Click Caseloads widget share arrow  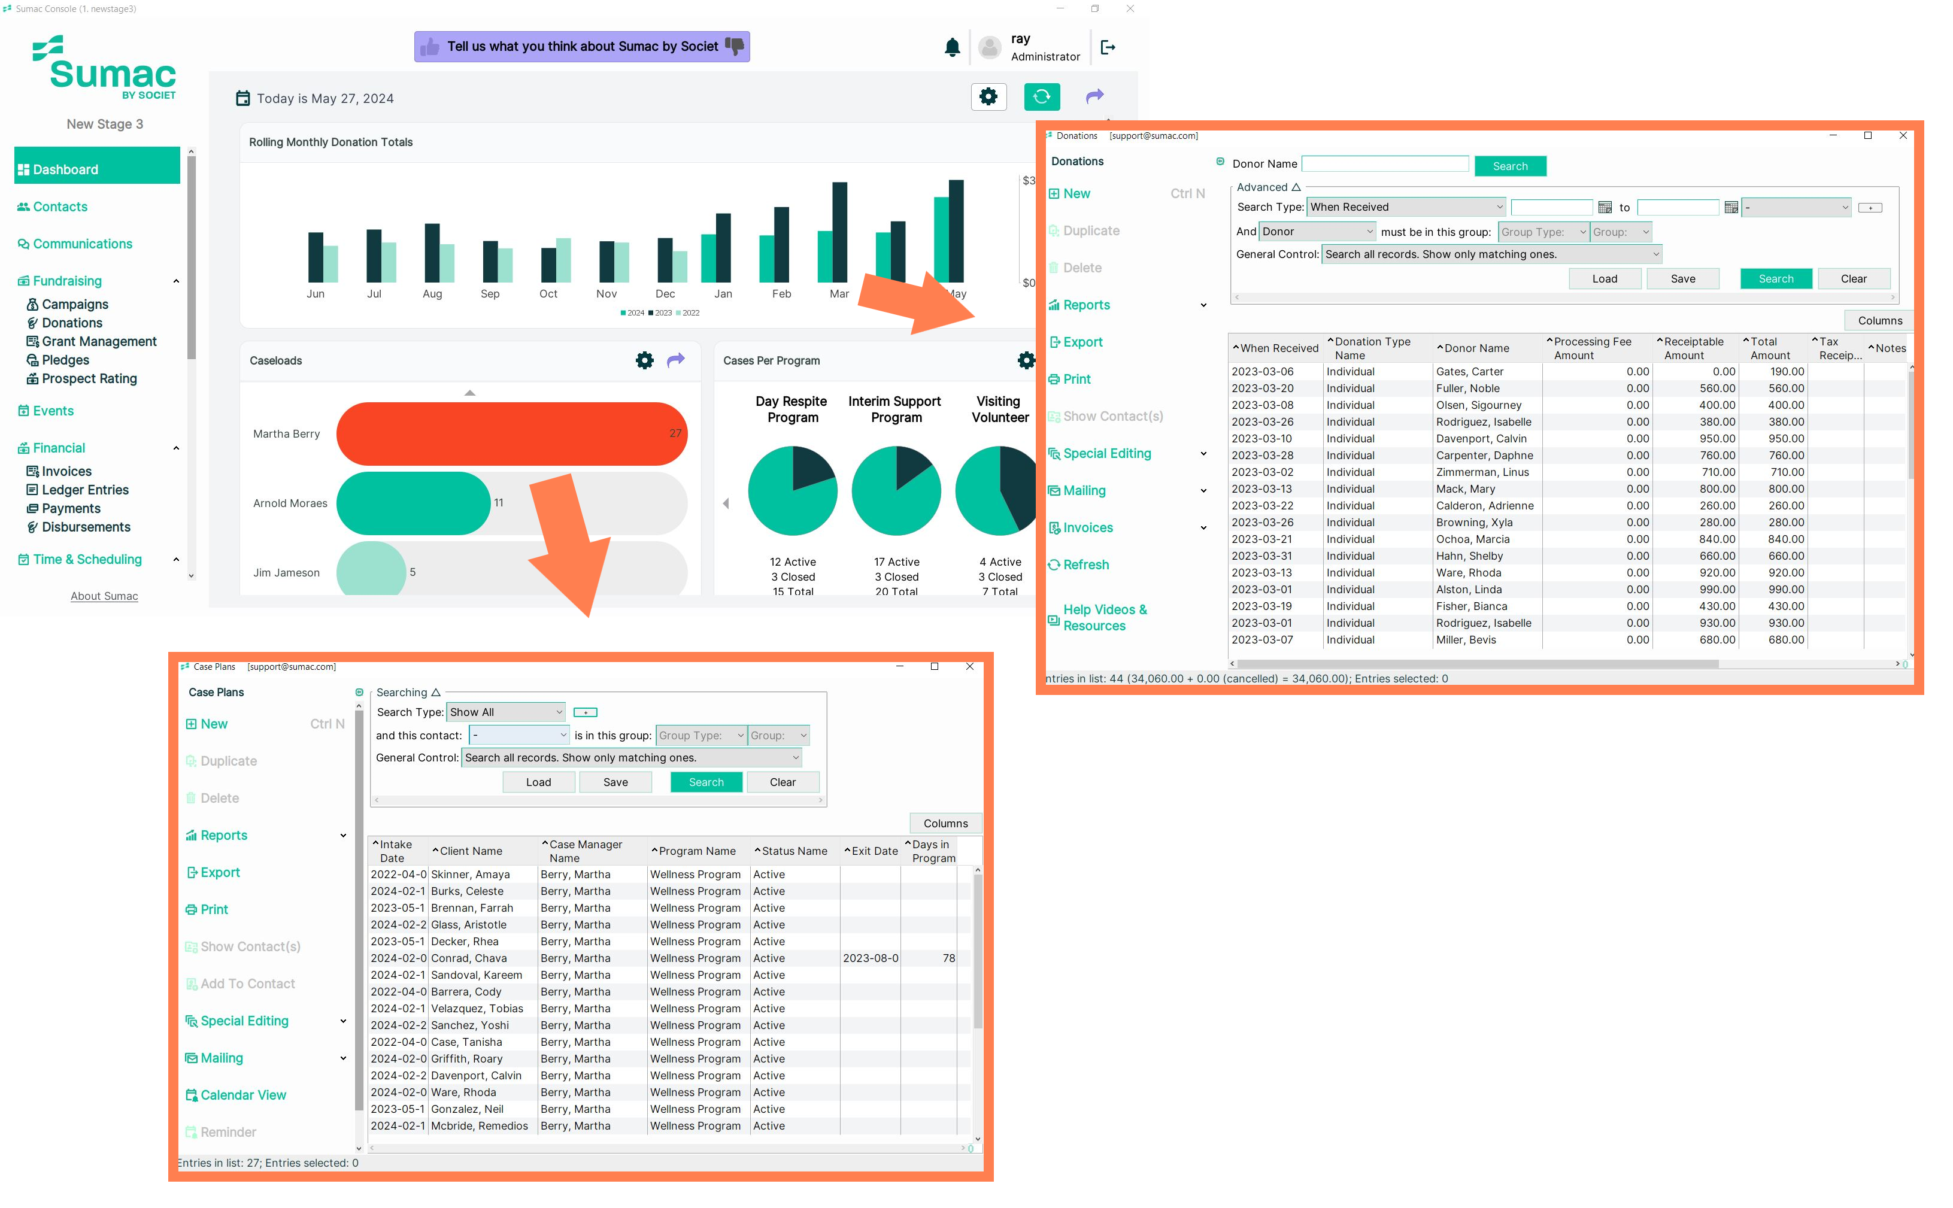pyautogui.click(x=676, y=360)
